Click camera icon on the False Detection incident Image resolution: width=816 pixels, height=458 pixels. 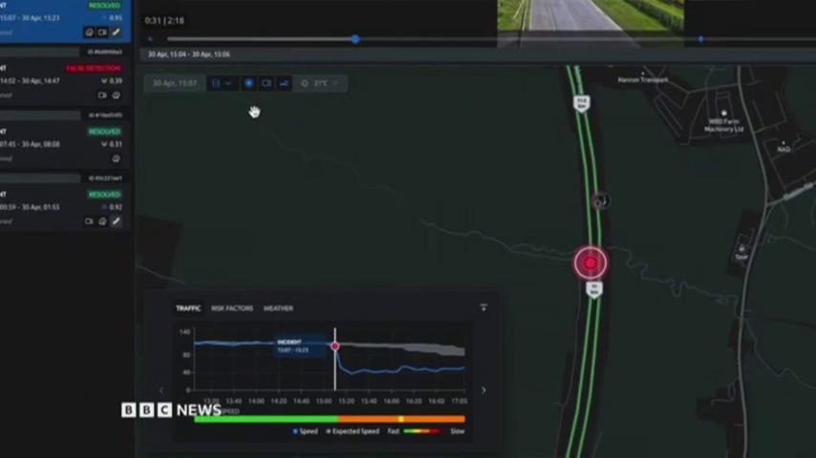click(x=103, y=95)
